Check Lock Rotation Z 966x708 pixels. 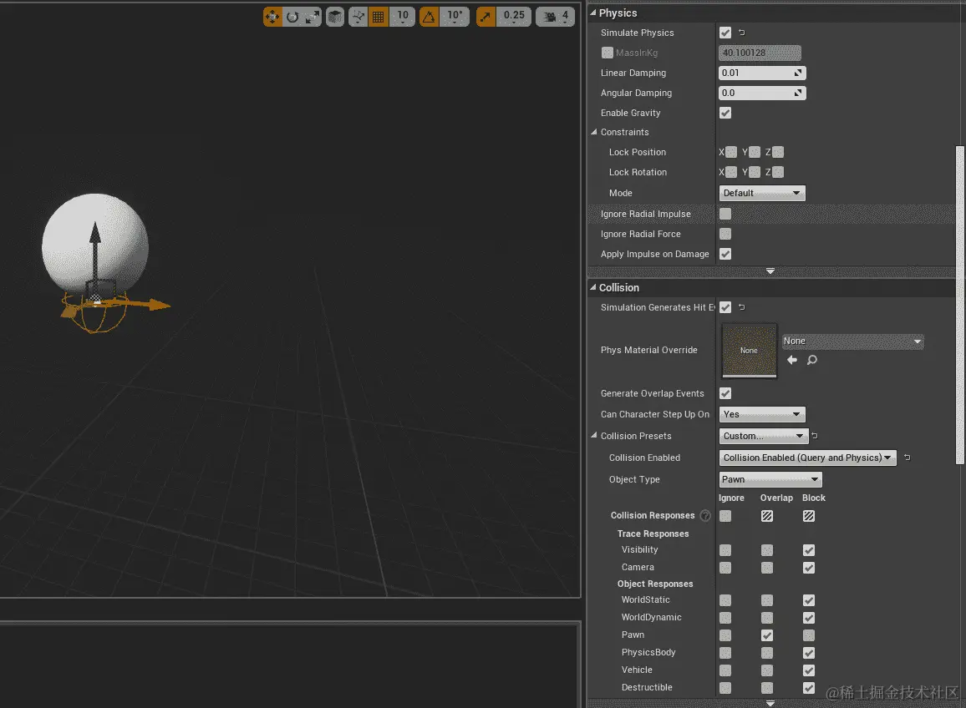[x=777, y=172]
